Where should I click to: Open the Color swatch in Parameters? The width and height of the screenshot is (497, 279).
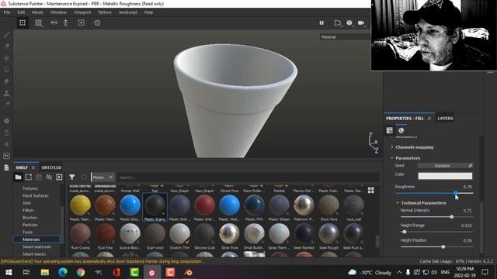tap(445, 176)
